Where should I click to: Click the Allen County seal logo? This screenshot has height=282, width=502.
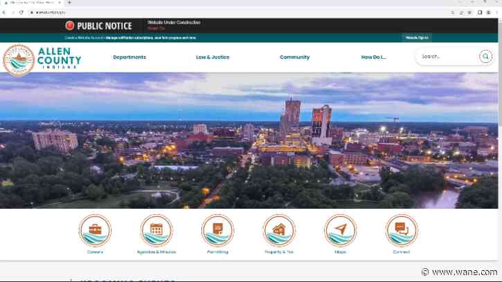[x=19, y=60]
